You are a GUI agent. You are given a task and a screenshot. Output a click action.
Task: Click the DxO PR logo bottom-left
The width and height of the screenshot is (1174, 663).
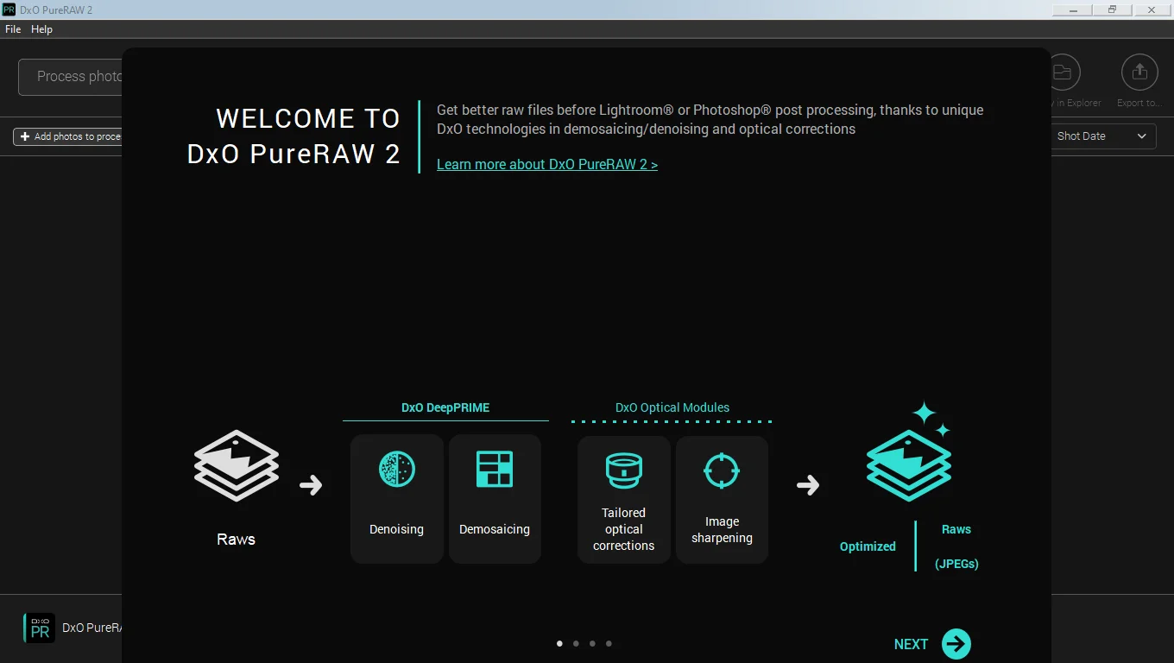(39, 628)
